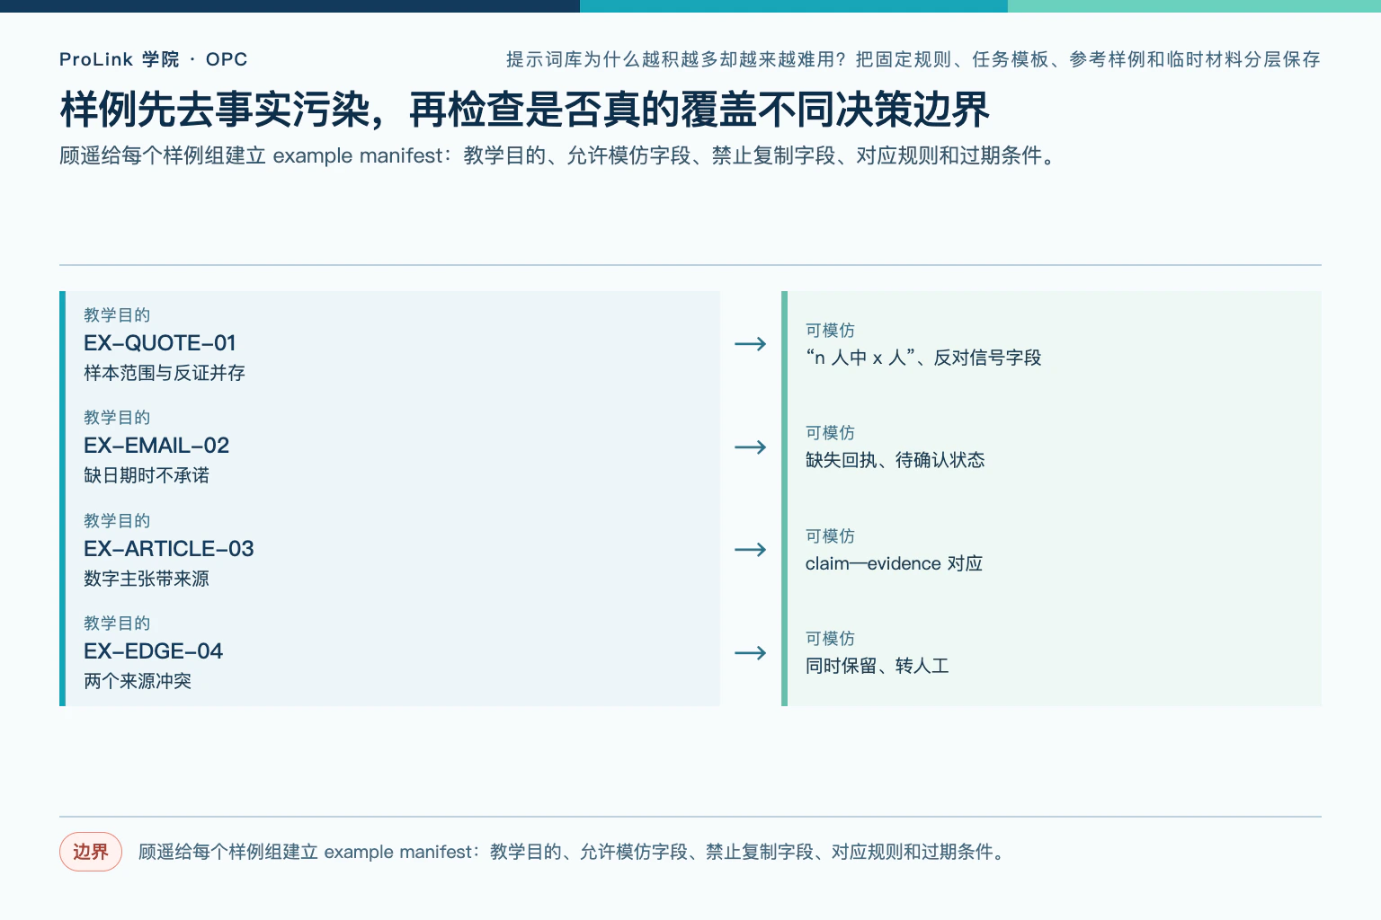The image size is (1381, 920).
Task: Click the arrow beside EX-EMAIL-02
Action: (751, 447)
